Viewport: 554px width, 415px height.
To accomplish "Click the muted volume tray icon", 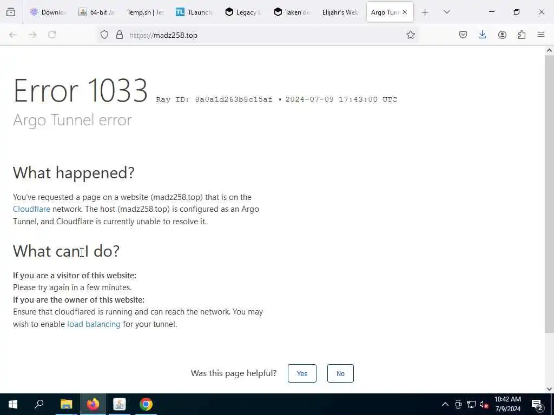I will coord(484,404).
